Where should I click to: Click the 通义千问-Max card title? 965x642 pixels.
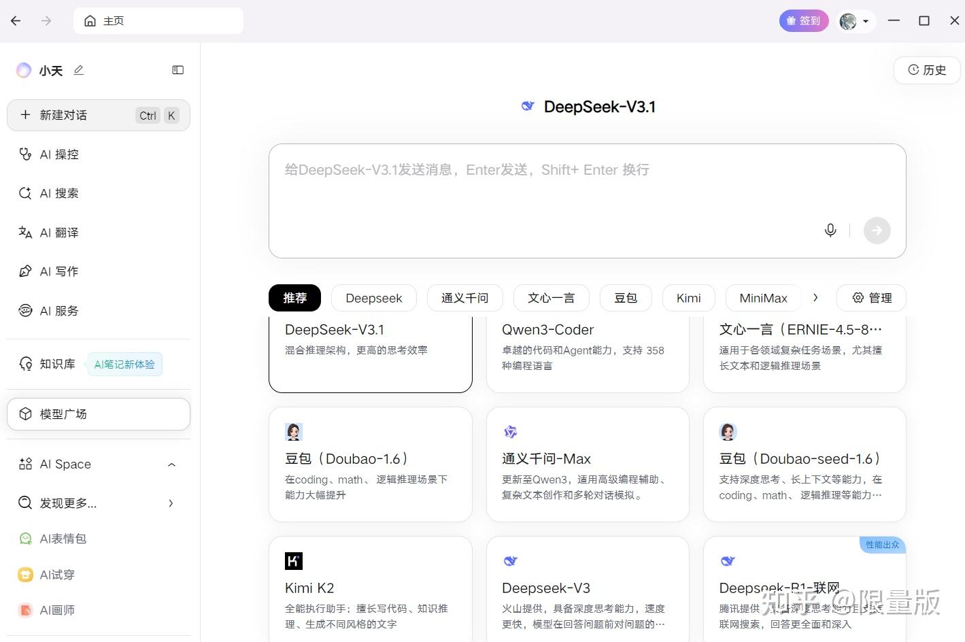tap(546, 459)
